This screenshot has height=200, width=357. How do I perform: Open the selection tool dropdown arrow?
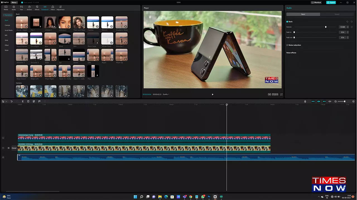pyautogui.click(x=6, y=102)
